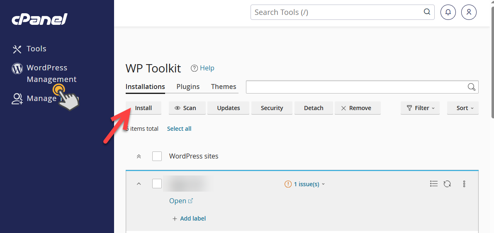Viewport: 494px width, 233px height.
Task: Click the Detach button
Action: 314,108
